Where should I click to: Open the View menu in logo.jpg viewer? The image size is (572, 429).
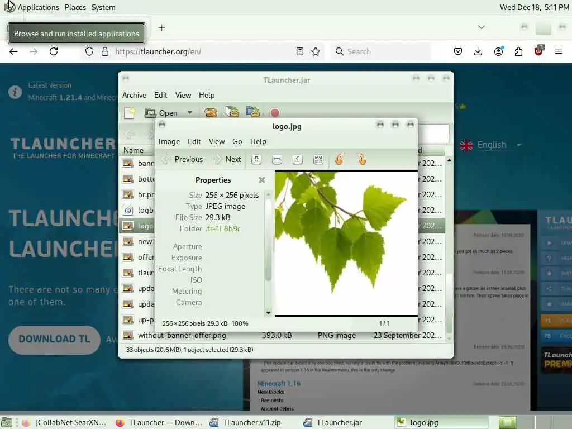[216, 141]
